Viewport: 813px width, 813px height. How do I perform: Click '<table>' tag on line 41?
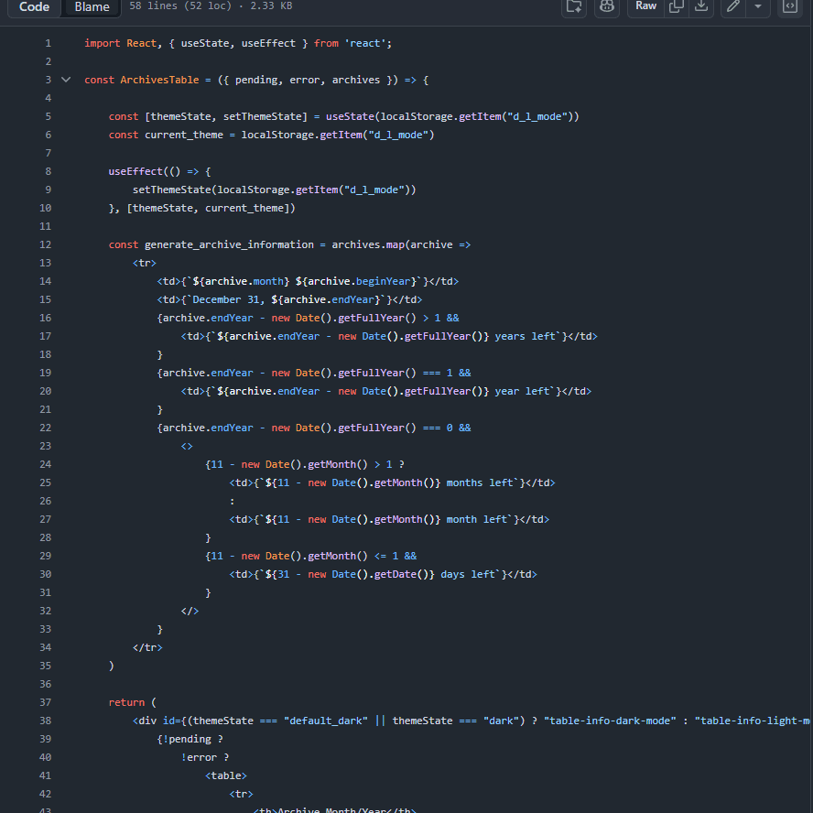(226, 775)
